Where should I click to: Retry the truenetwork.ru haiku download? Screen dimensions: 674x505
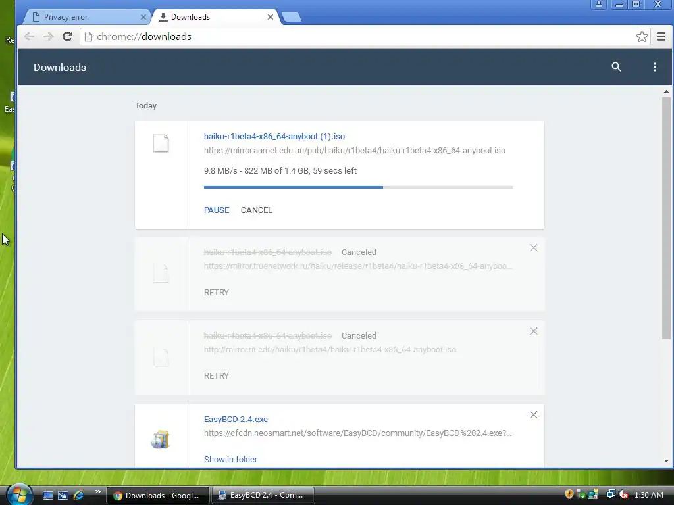(216, 293)
